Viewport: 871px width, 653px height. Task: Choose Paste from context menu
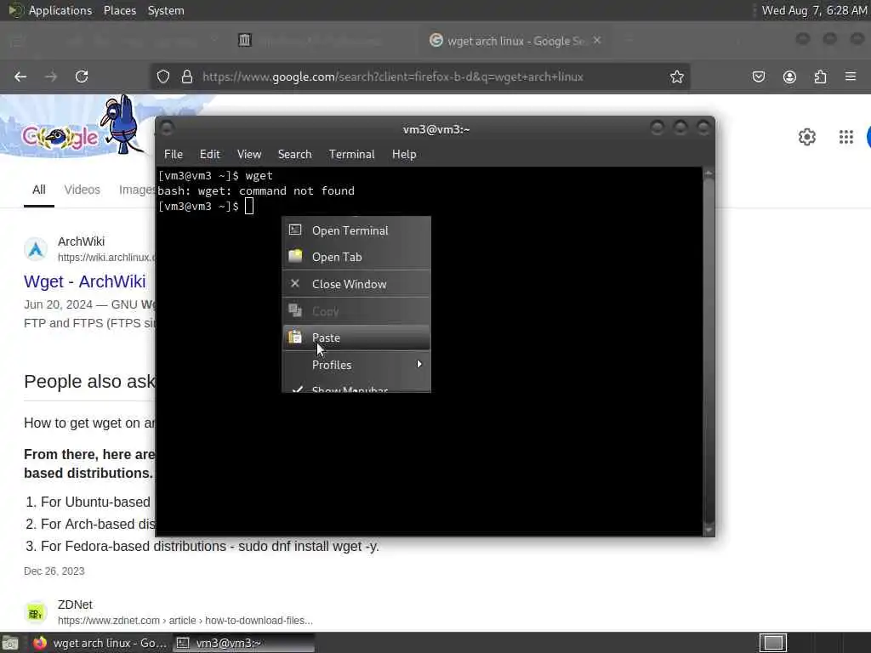pyautogui.click(x=356, y=338)
